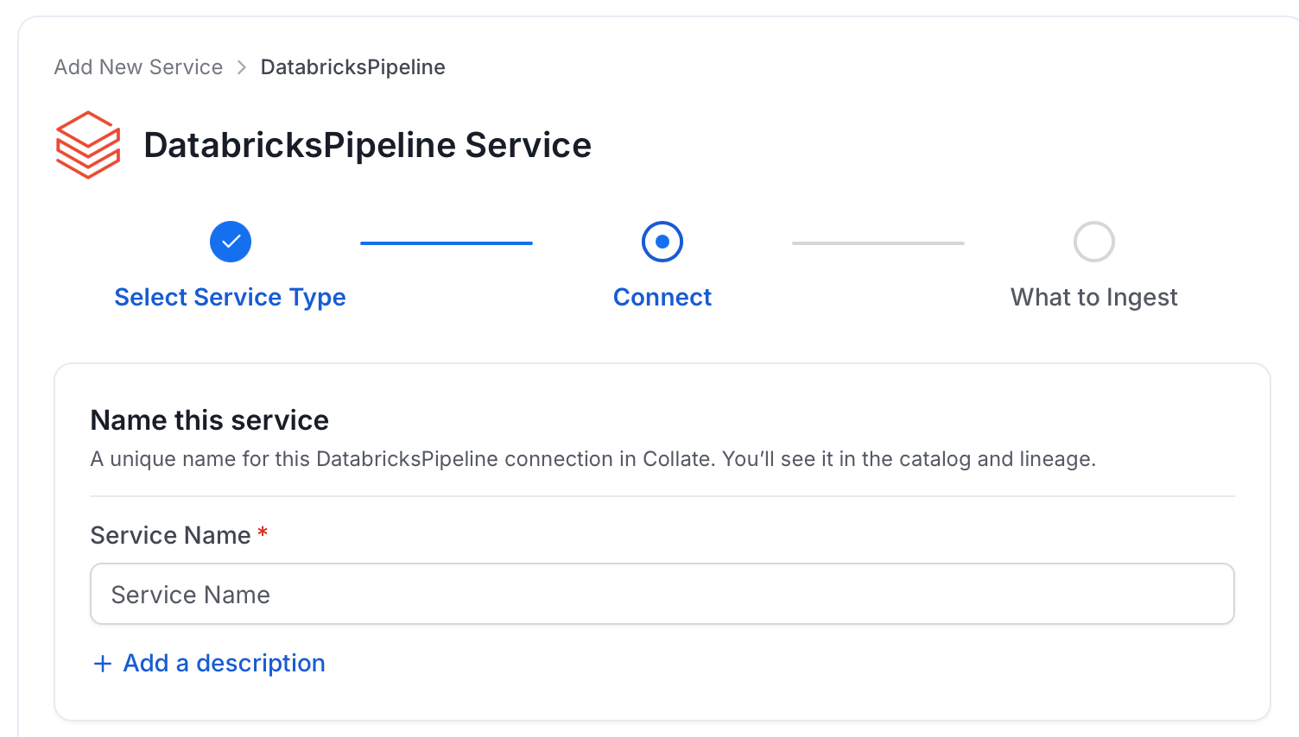Open the Add a description link
The height and width of the screenshot is (737, 1299).
coord(225,663)
